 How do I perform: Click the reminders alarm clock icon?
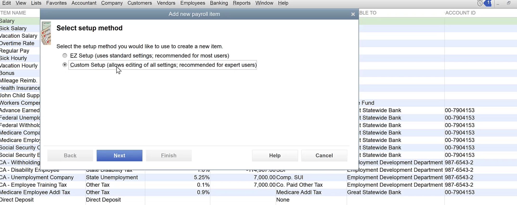[480, 3]
